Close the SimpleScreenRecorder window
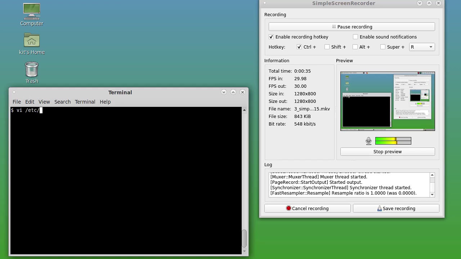The height and width of the screenshot is (259, 461). point(438,3)
